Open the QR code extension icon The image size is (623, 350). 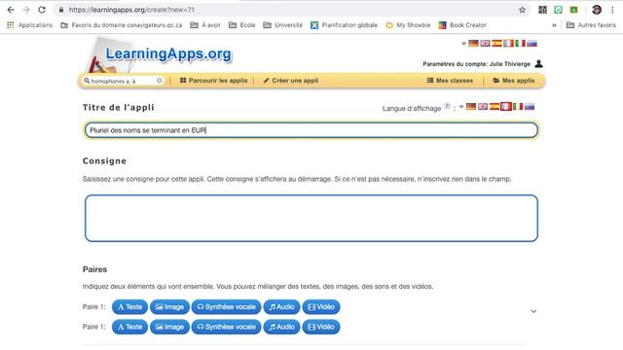[542, 10]
